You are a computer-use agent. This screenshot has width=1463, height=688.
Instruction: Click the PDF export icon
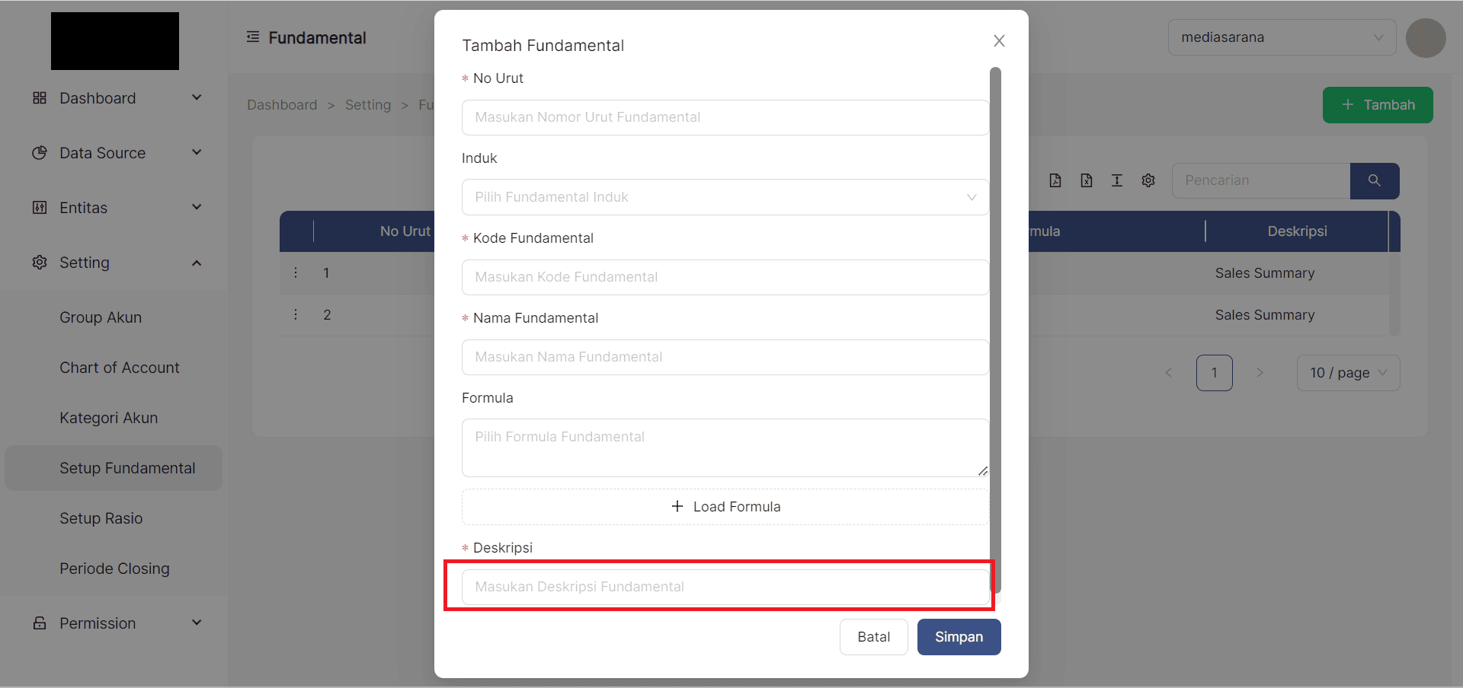click(1055, 180)
